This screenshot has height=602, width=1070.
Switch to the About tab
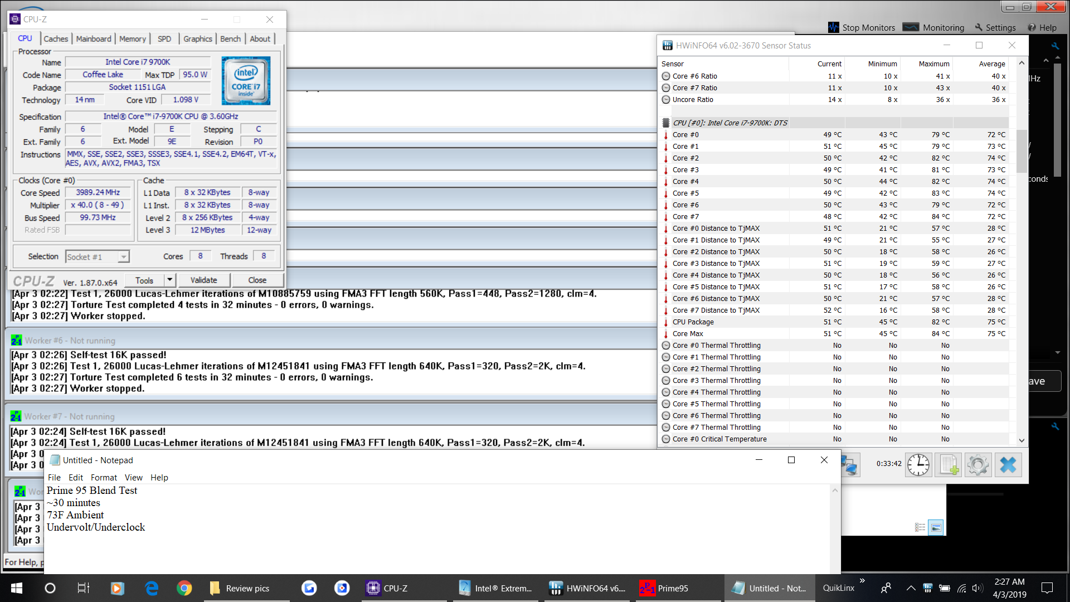260,38
